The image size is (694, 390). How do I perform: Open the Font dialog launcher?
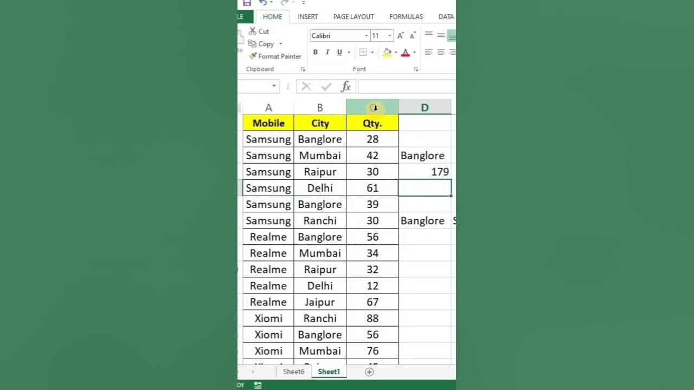416,69
